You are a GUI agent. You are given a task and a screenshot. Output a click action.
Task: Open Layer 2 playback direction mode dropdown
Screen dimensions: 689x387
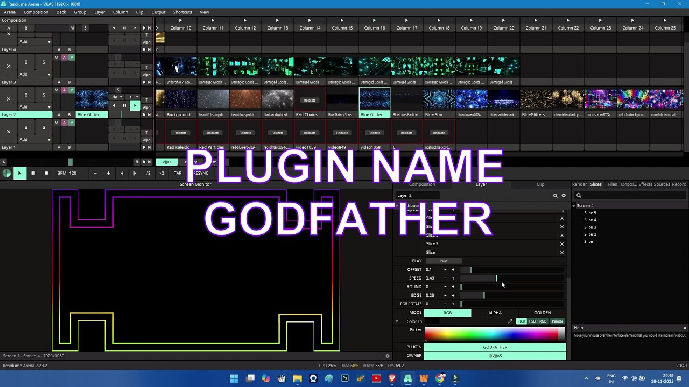(132, 97)
